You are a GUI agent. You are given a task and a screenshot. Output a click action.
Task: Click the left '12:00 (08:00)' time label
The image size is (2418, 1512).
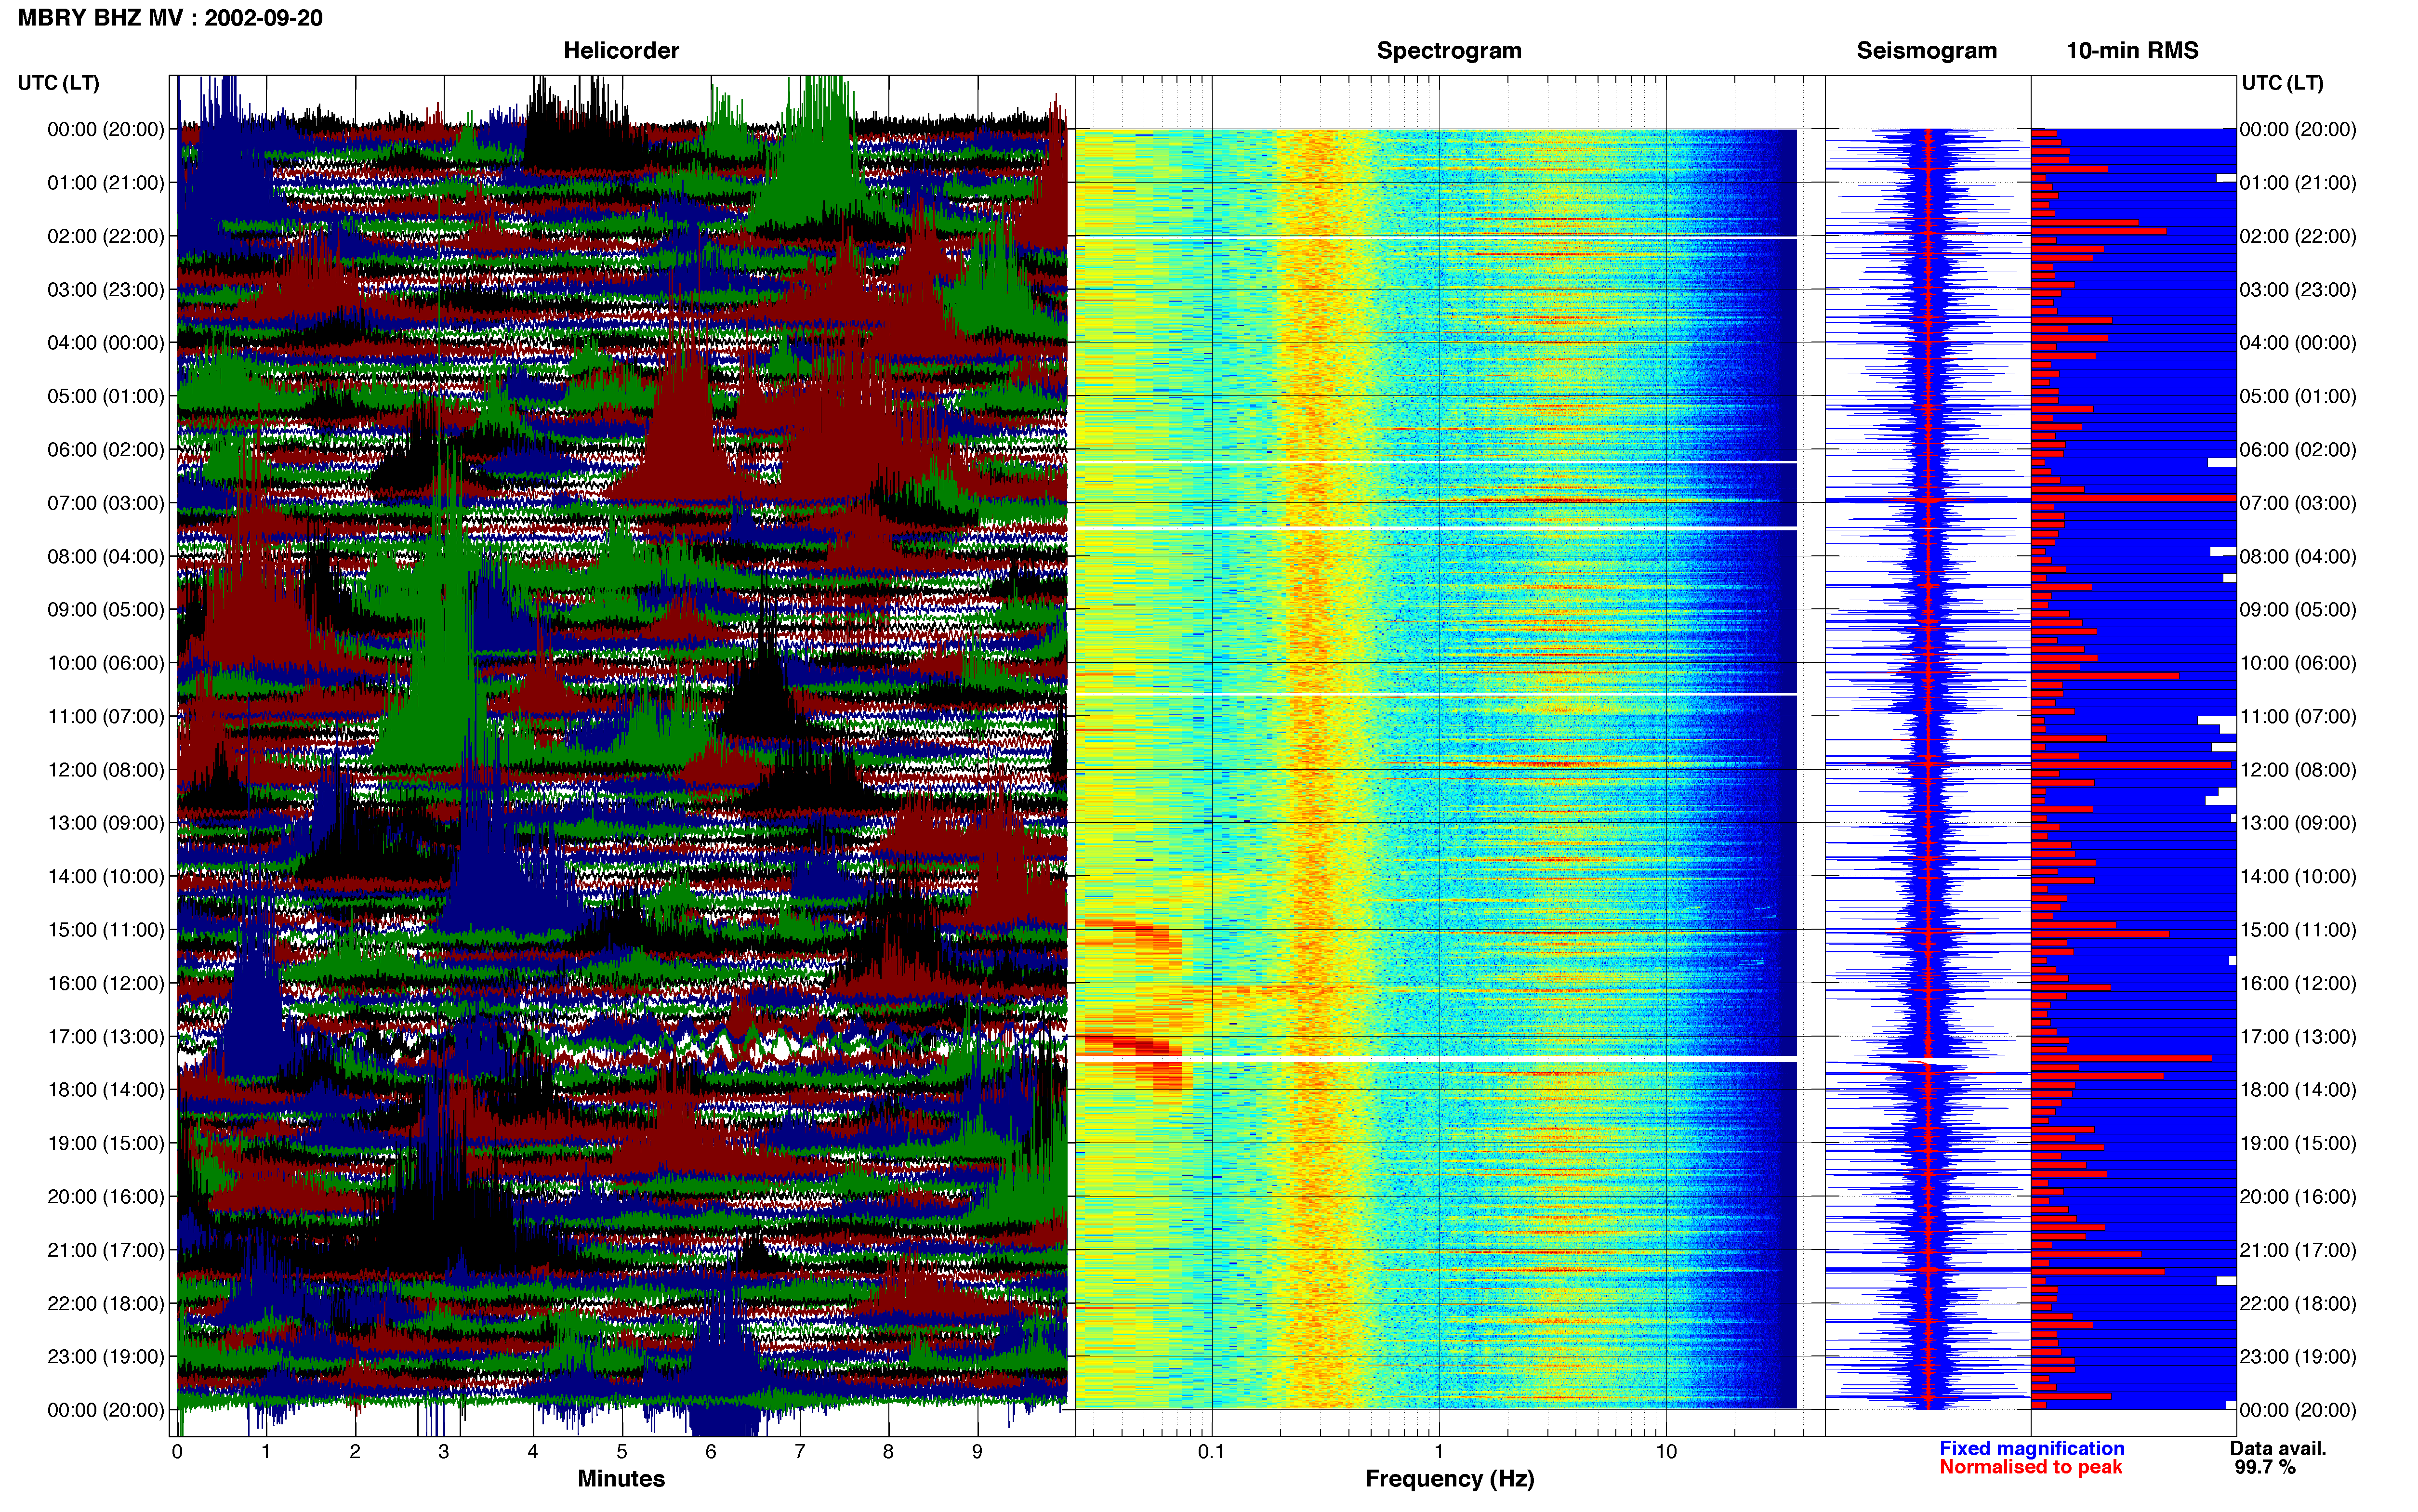[x=106, y=770]
